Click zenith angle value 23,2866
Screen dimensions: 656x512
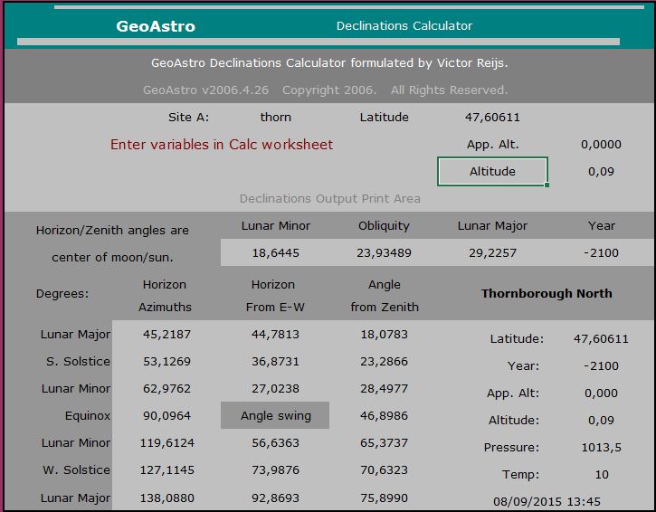pos(384,362)
